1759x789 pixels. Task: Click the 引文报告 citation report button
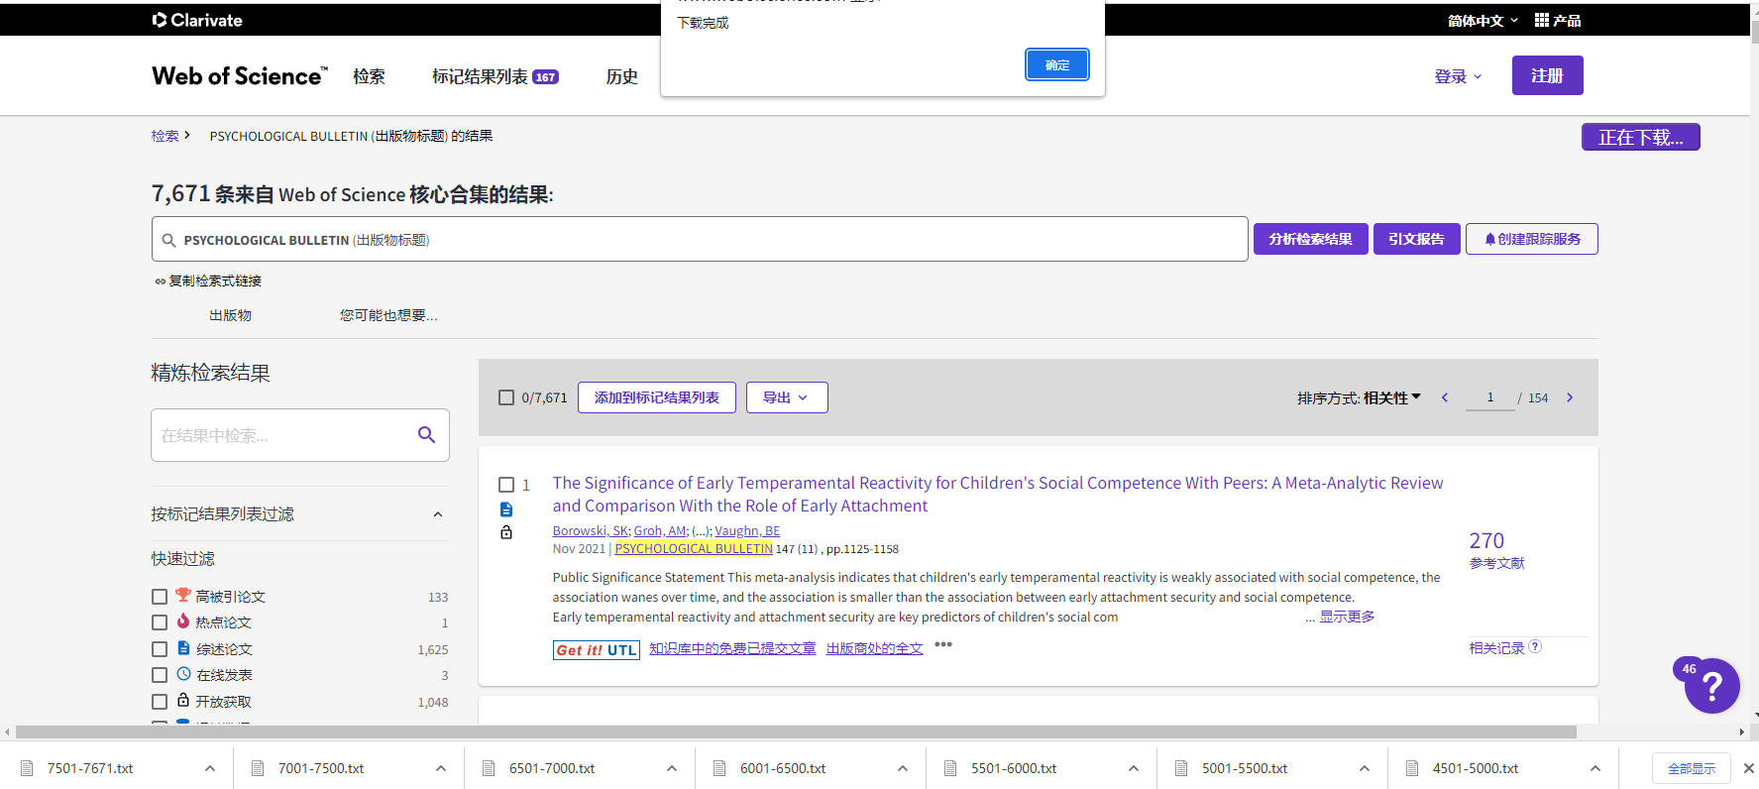point(1416,239)
